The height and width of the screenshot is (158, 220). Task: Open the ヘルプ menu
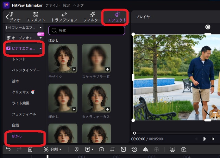click(79, 5)
